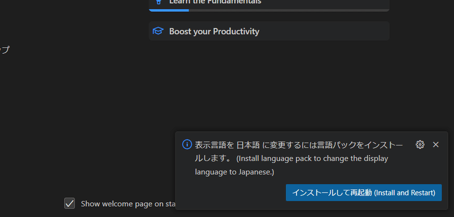
Task: Dismiss the language pack notification
Action: [x=435, y=144]
